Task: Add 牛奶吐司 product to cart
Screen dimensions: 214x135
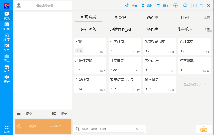Action: [90, 84]
